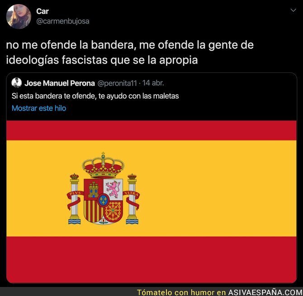Image resolution: width=303 pixels, height=296 pixels.
Task: Click Mostrar este hilo link
Action: [x=39, y=108]
